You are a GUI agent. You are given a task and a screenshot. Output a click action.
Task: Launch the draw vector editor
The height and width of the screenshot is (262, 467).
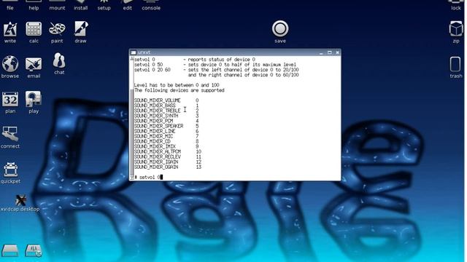pyautogui.click(x=81, y=32)
